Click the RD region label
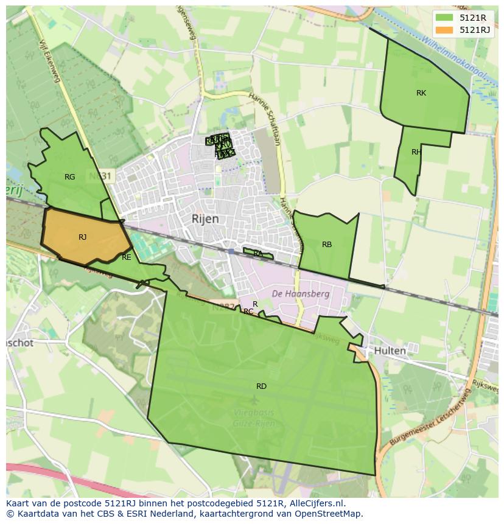Image resolution: width=504 pixels, height=524 pixels. click(x=261, y=386)
